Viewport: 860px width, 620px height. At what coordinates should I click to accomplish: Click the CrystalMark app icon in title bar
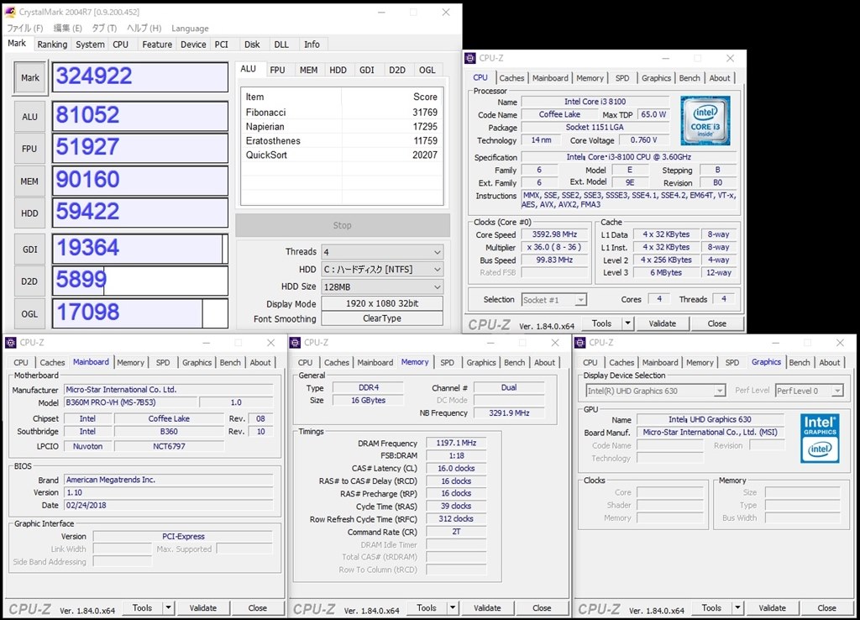10,12
